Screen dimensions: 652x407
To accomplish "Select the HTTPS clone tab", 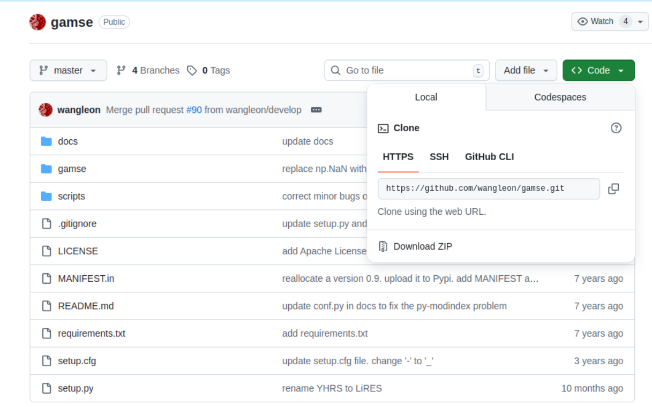I will tap(398, 157).
